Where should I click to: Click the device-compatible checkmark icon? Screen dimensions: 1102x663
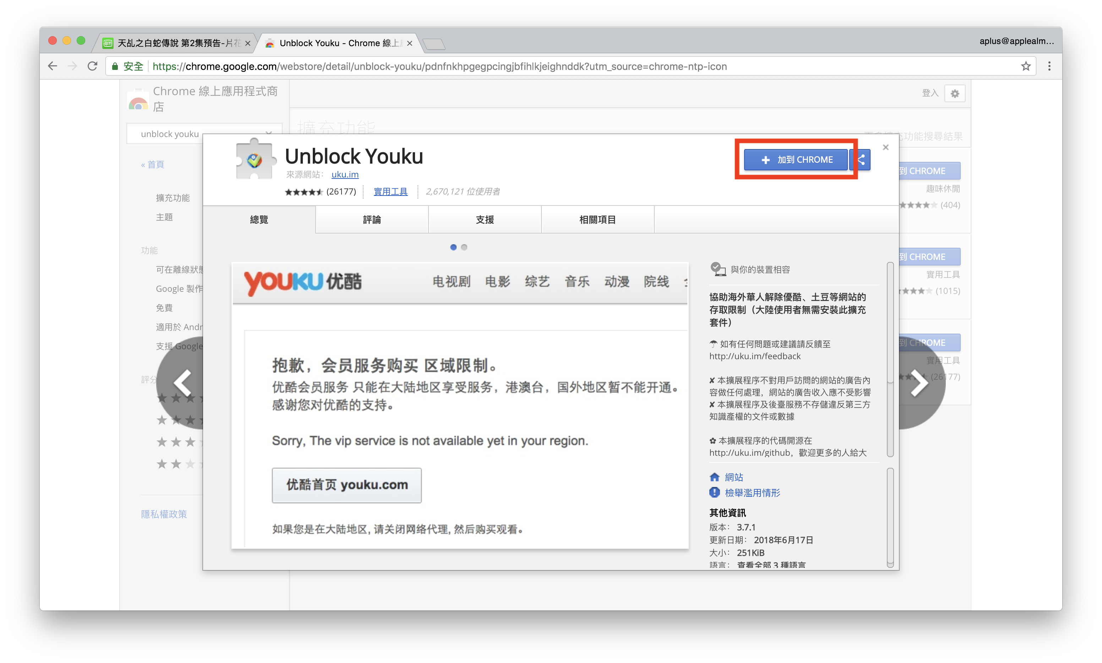[x=718, y=269]
